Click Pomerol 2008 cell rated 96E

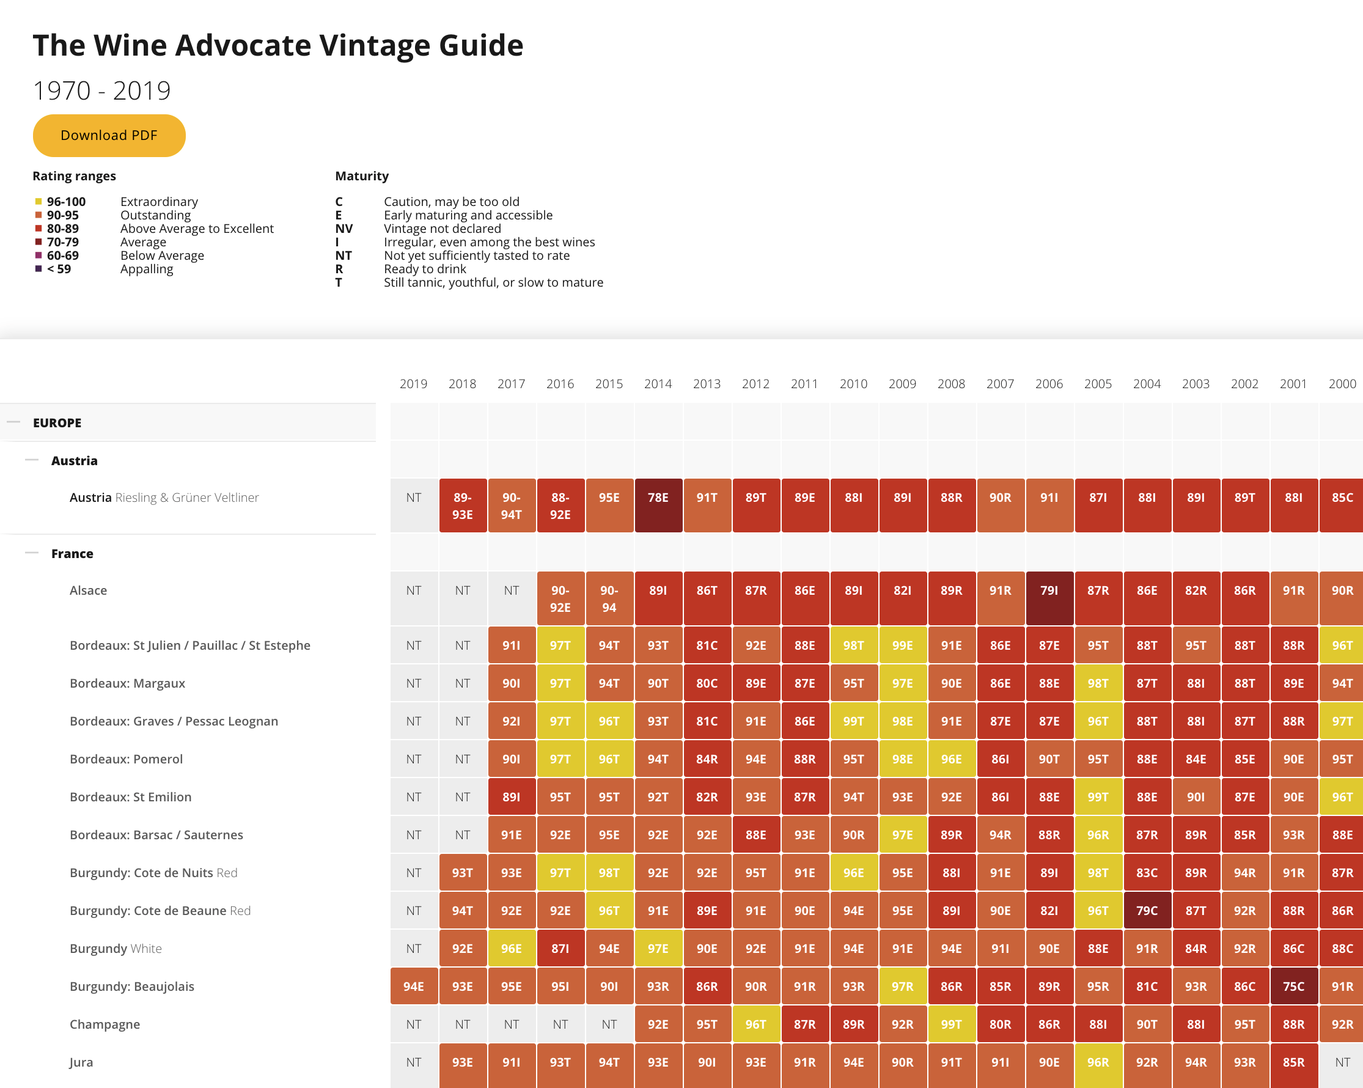point(952,759)
